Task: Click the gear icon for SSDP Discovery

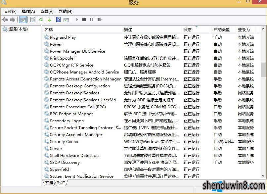Action: tap(47, 162)
